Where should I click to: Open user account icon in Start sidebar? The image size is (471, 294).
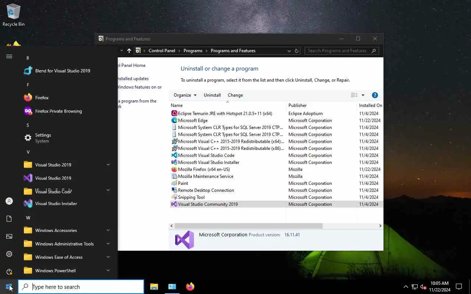[x=9, y=201]
